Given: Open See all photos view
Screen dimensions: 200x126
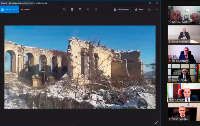Looking at the screenshot, I should pyautogui.click(x=9, y=10).
